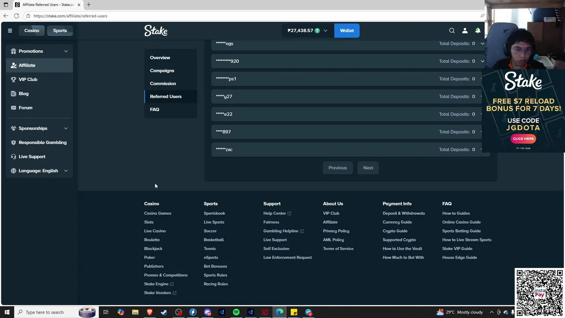Viewport: 565px width, 318px height.
Task: Click the Next pagination button
Action: click(x=368, y=168)
